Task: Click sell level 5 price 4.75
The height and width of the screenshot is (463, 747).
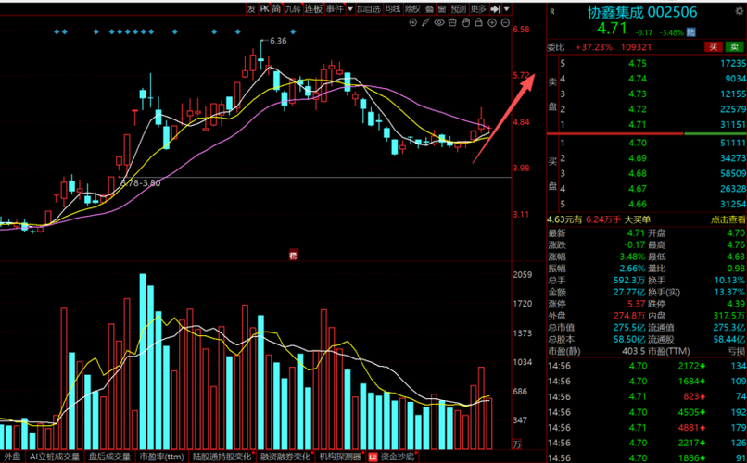Action: point(637,63)
